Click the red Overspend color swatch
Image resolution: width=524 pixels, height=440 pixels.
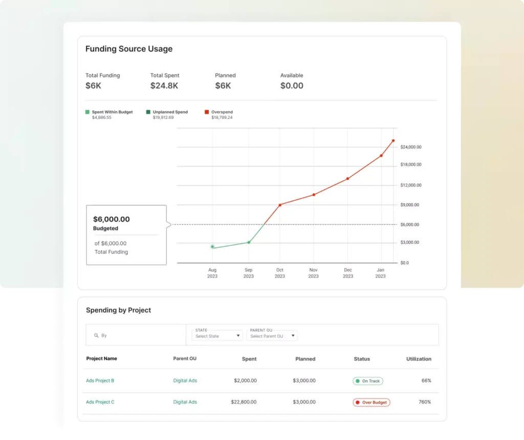pos(207,112)
